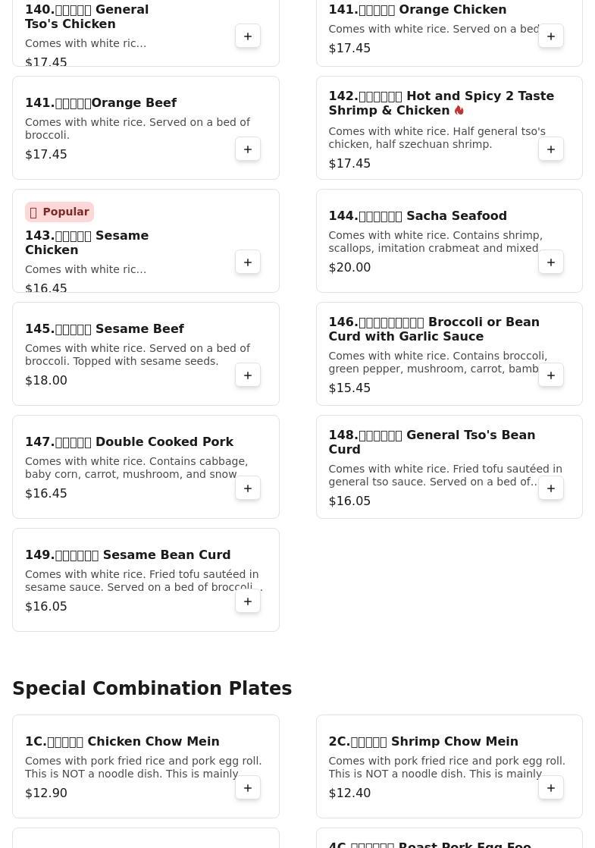Click the Popular badge on Sesame Chicken
The height and width of the screenshot is (848, 595).
tap(59, 212)
